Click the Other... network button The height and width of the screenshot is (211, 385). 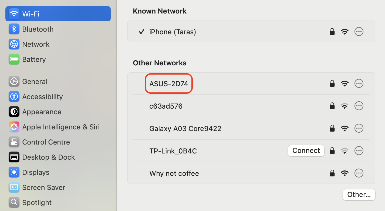coord(359,194)
